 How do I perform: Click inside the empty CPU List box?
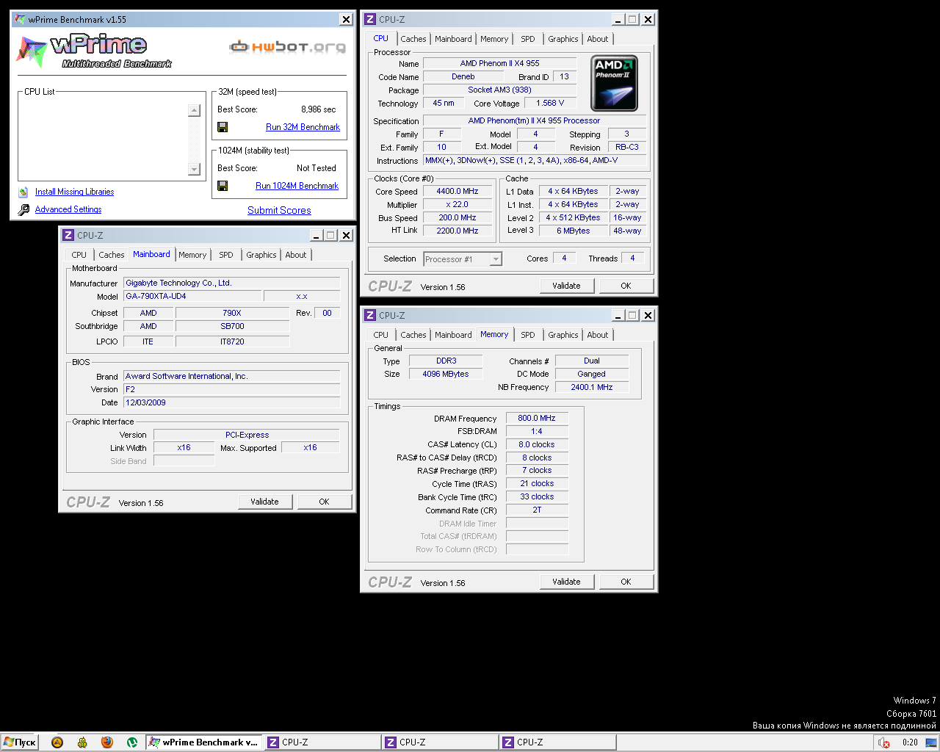(x=104, y=139)
